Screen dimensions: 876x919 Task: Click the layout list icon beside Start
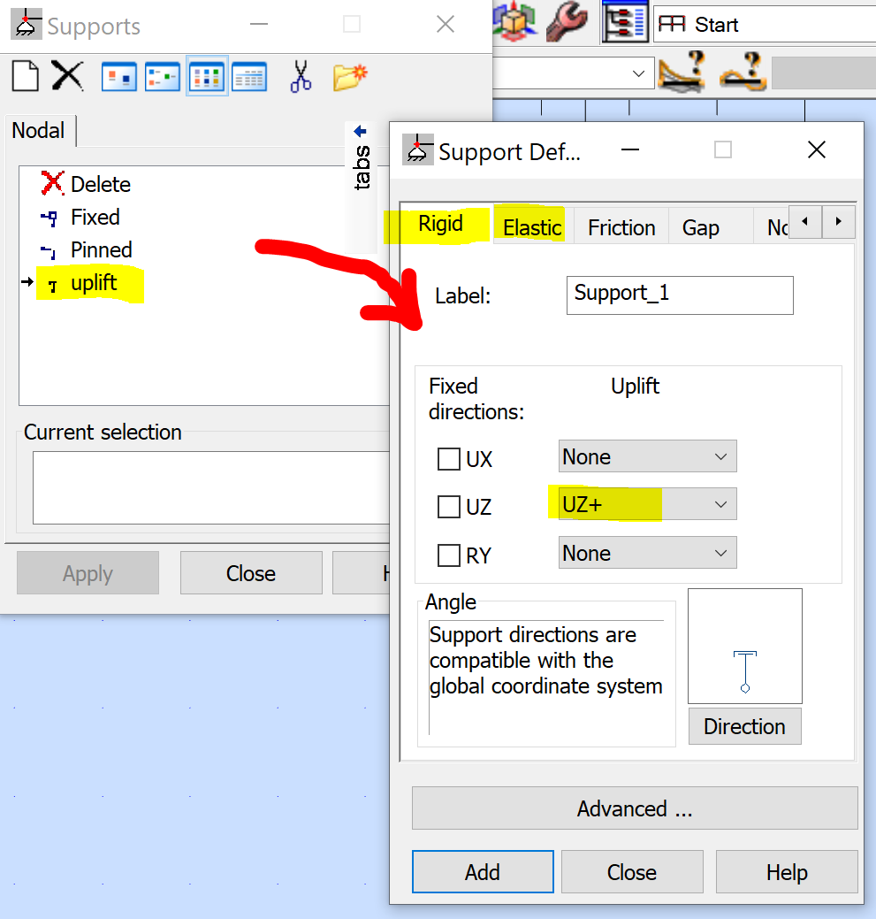click(625, 22)
